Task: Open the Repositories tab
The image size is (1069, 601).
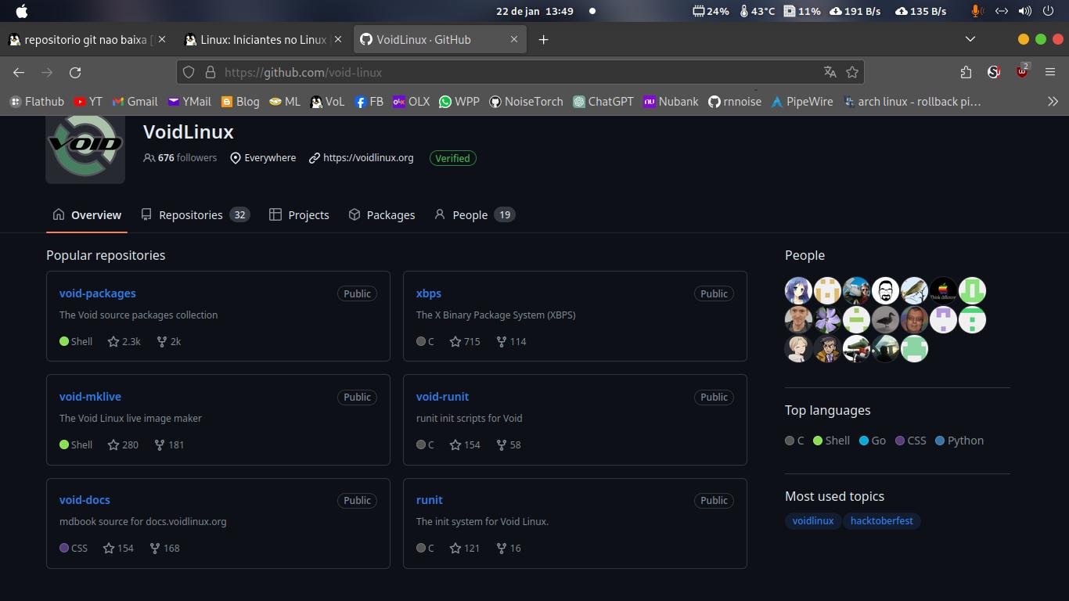Action: 195,214
